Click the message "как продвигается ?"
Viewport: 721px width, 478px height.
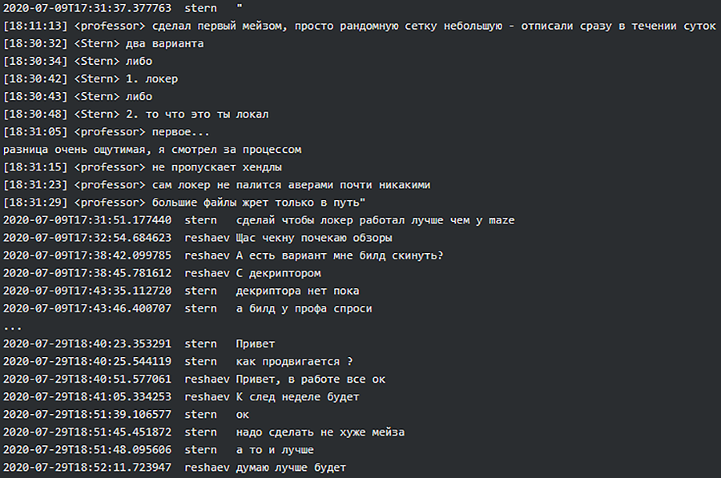pos(294,361)
